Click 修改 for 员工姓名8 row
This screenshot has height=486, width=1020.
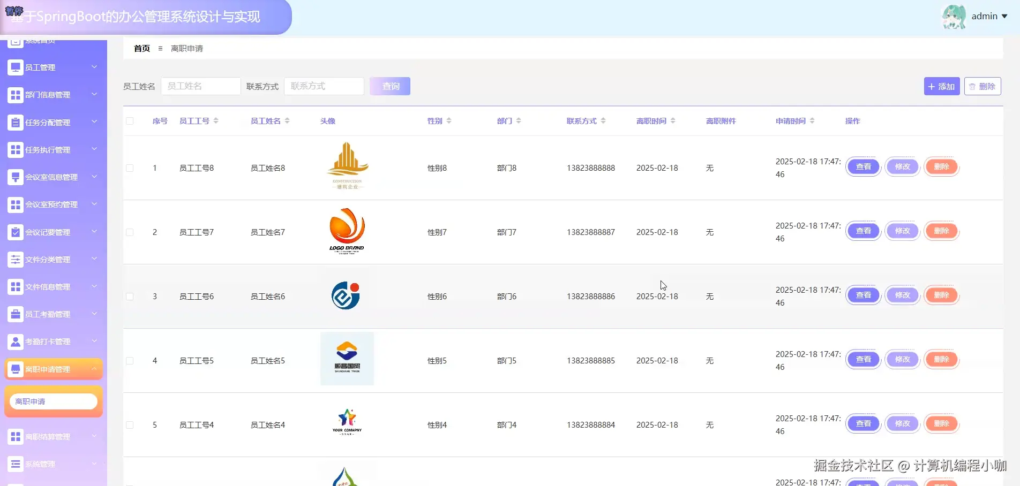[x=903, y=167]
